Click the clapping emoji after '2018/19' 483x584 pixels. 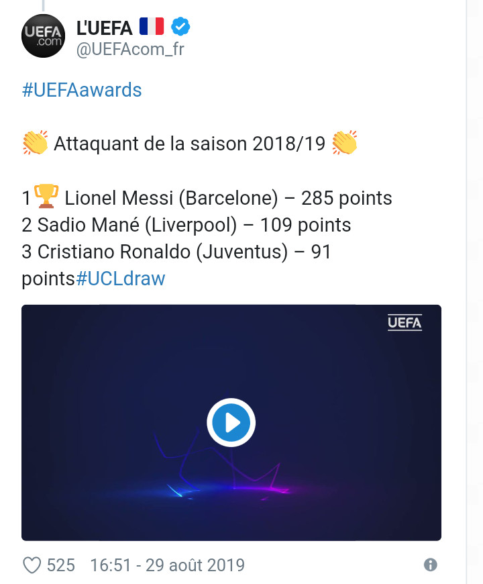[345, 144]
